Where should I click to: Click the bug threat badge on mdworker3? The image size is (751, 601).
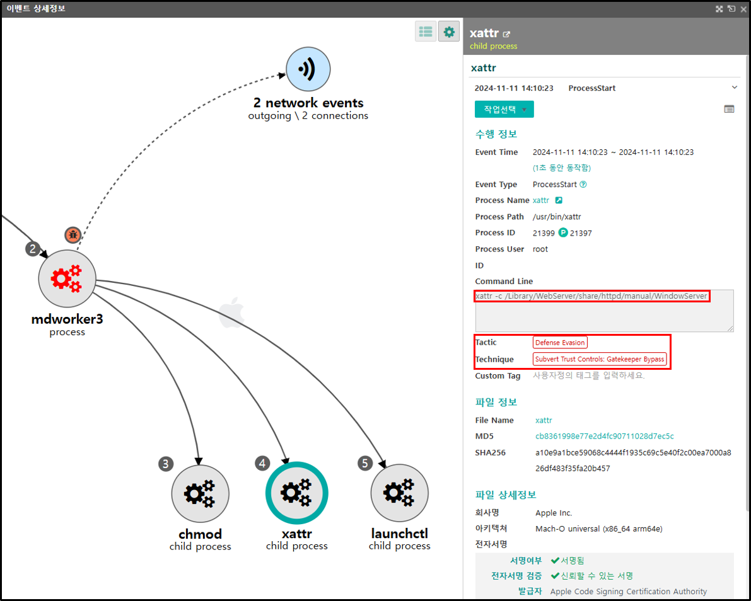pos(73,234)
